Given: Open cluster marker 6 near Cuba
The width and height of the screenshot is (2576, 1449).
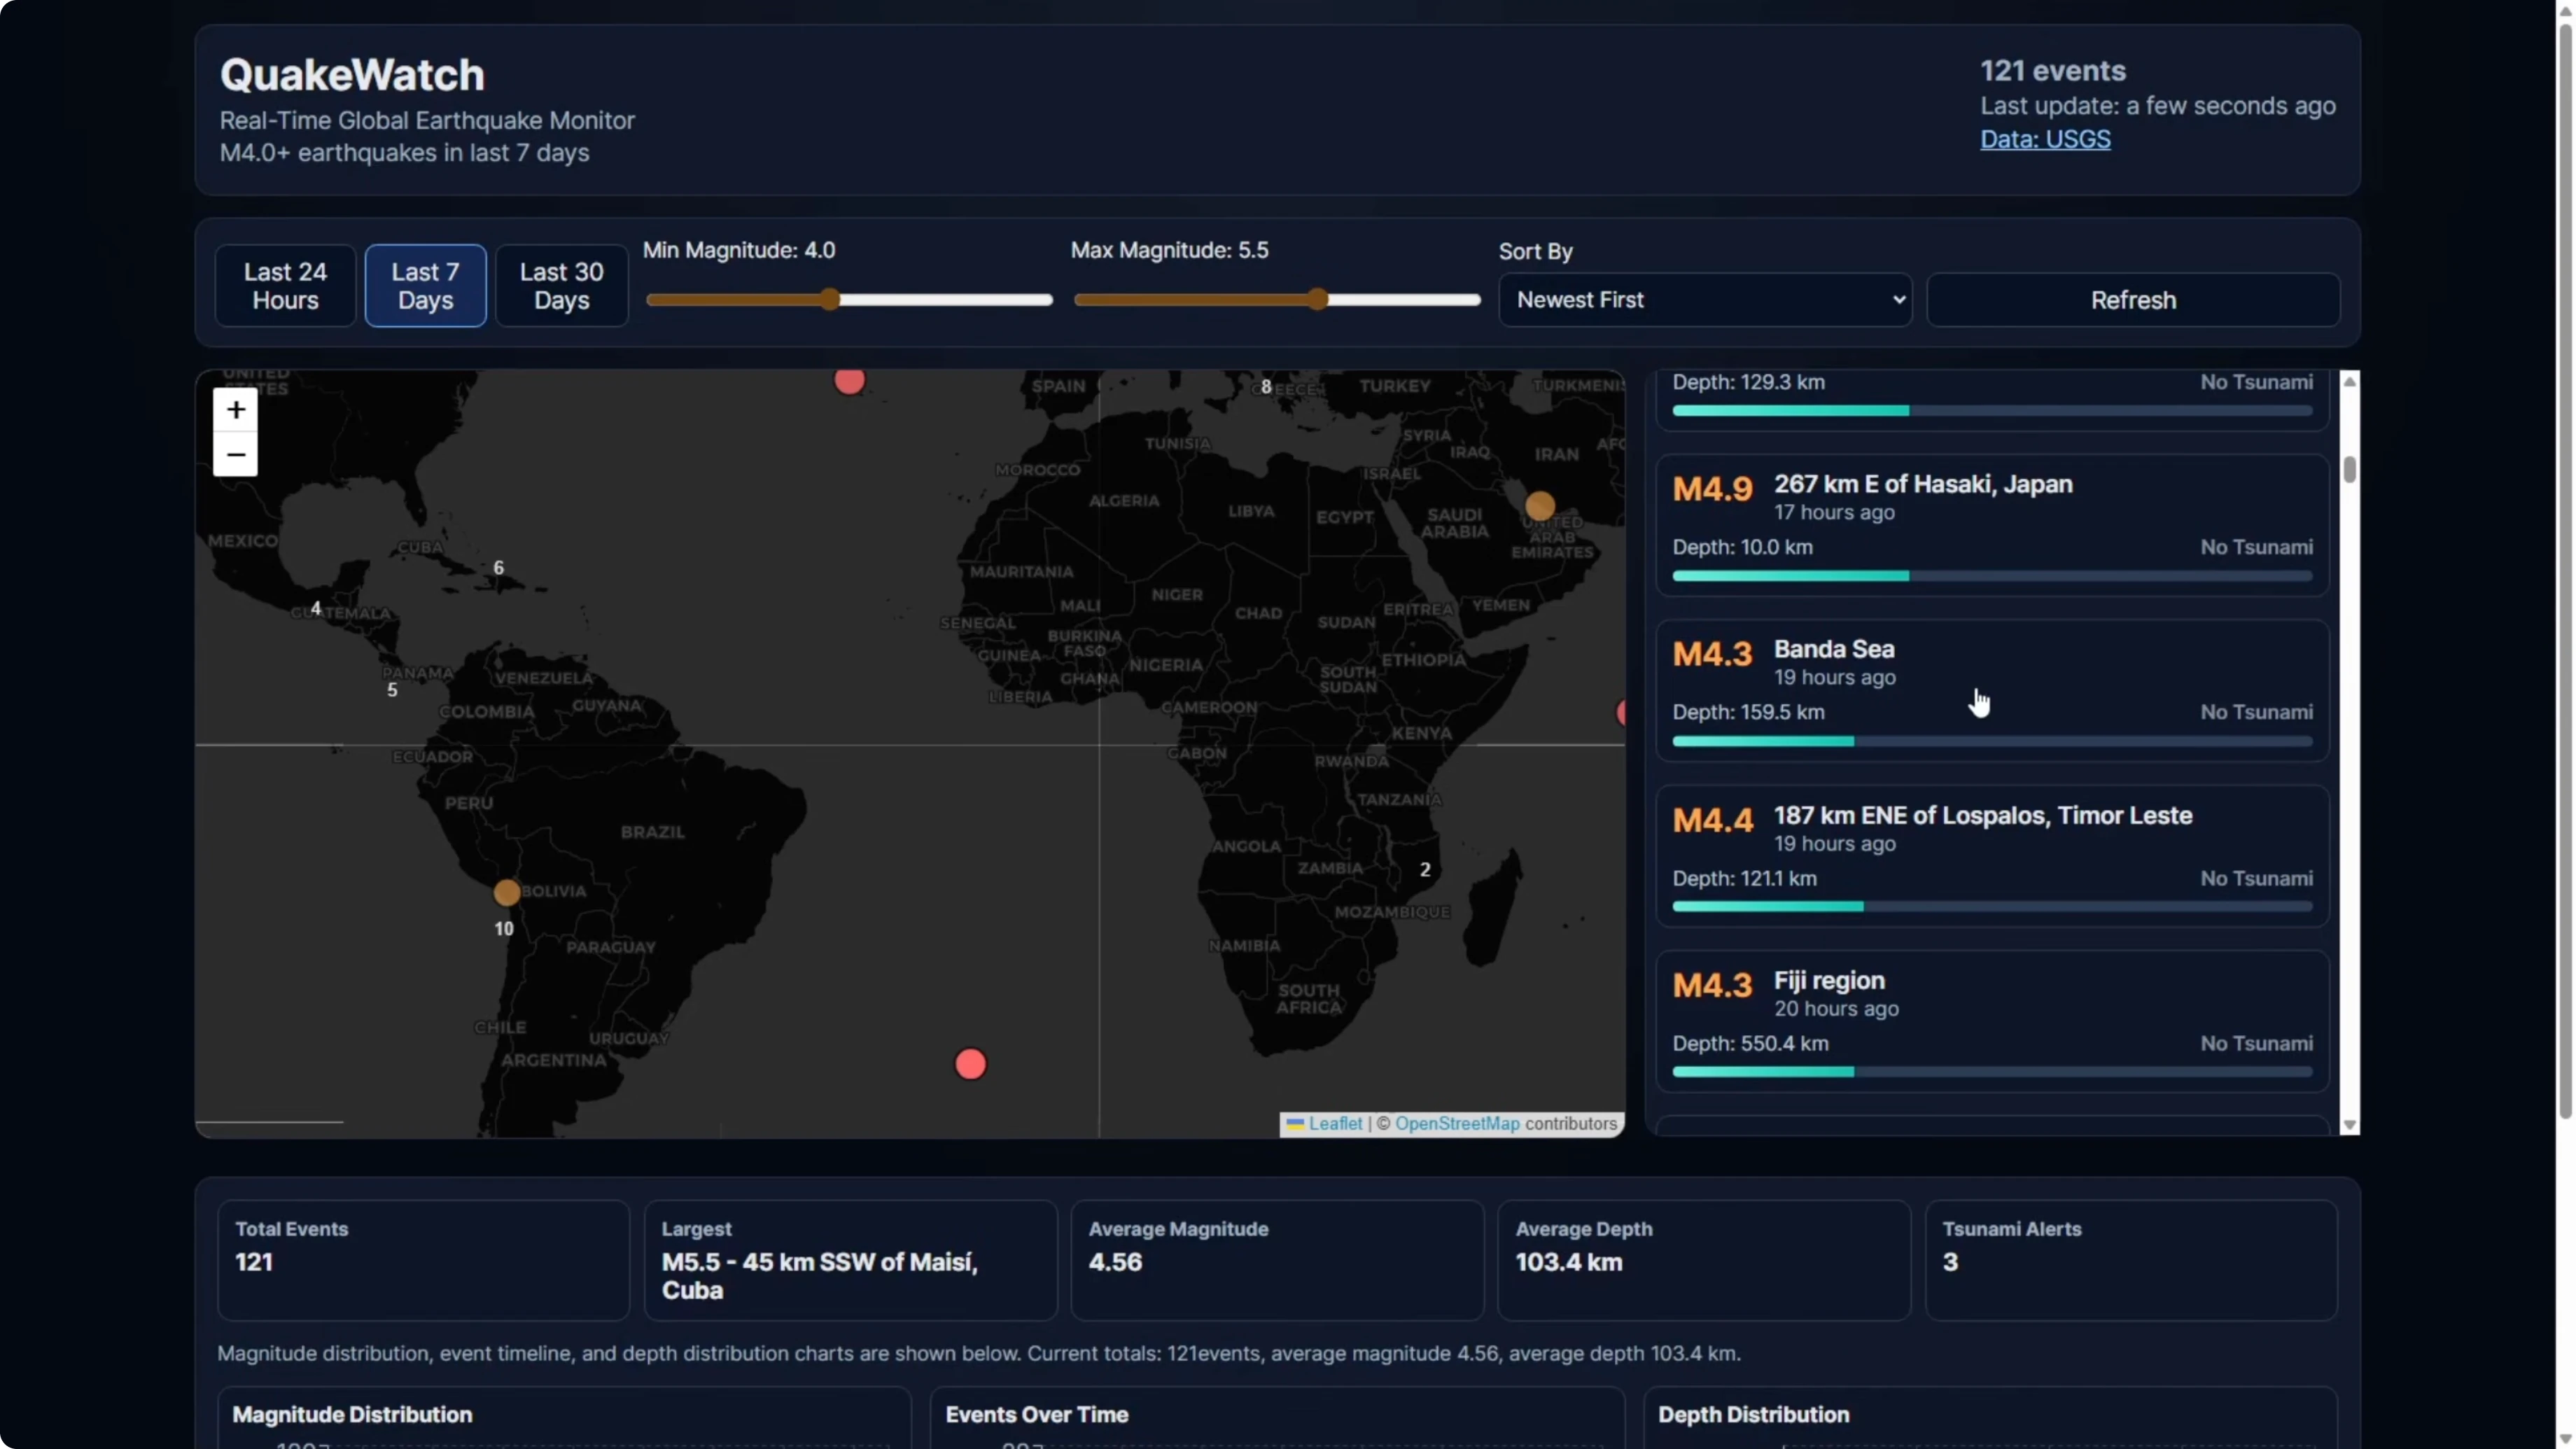Looking at the screenshot, I should [498, 568].
